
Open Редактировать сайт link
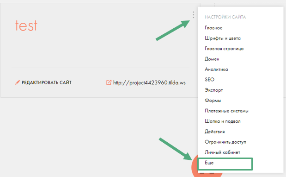(47, 82)
